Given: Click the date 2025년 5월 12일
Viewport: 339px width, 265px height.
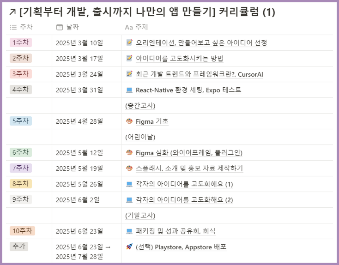Looking at the screenshot, I should [x=79, y=153].
